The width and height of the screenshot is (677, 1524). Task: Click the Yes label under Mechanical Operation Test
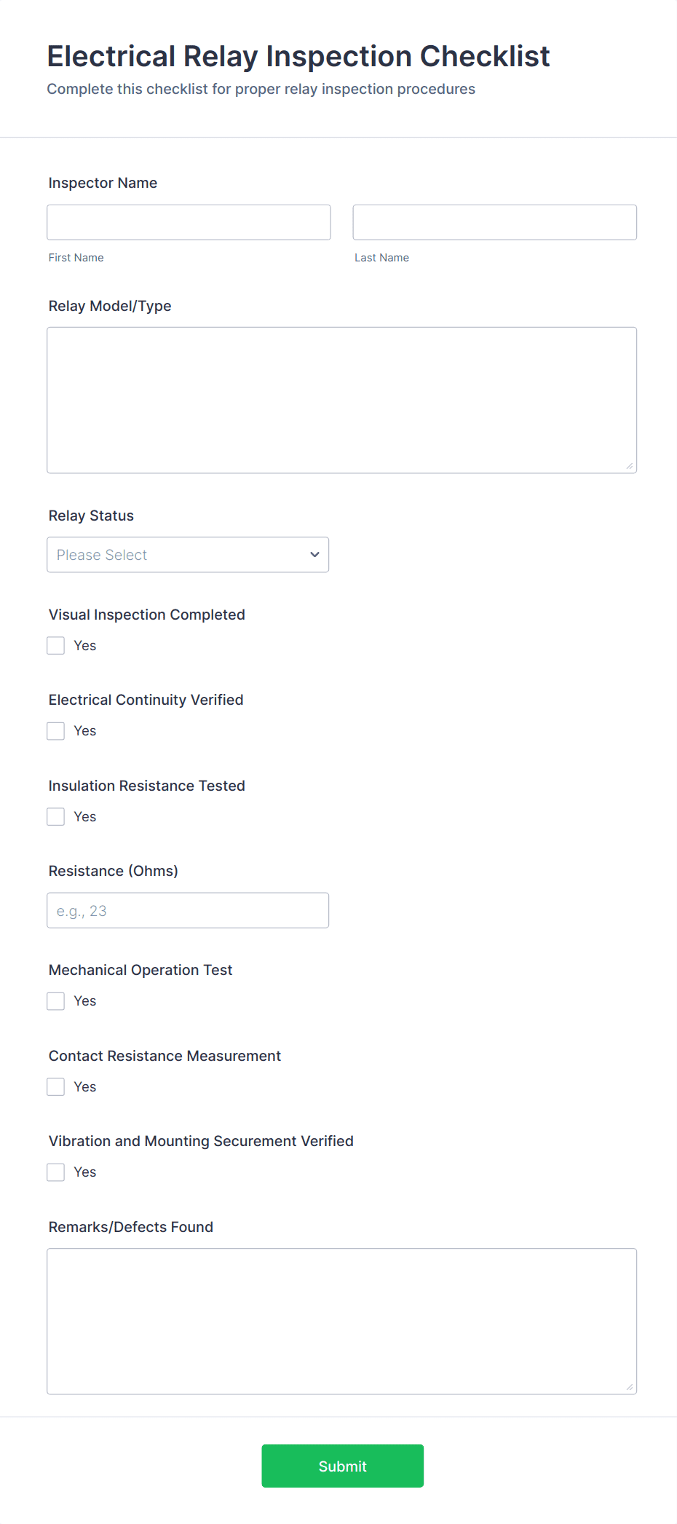(85, 1001)
